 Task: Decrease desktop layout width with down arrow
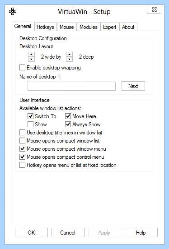tap(32, 59)
